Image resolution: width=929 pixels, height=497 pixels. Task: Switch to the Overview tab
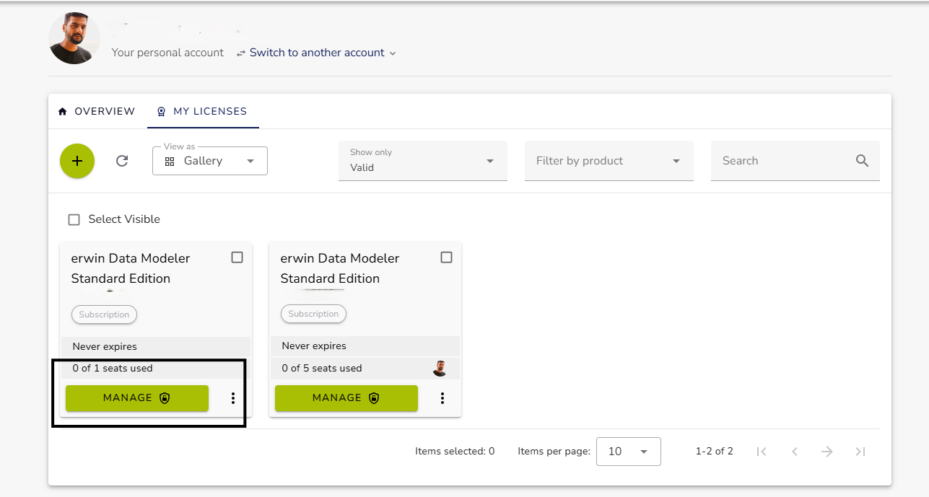coord(97,111)
